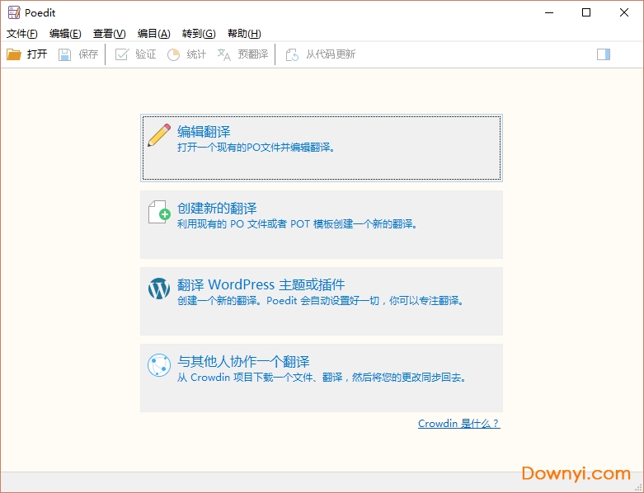Click the 统计 pie chart icon
This screenshot has height=493, width=644.
click(173, 54)
